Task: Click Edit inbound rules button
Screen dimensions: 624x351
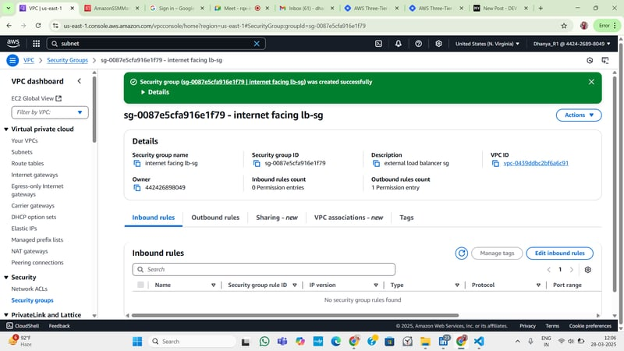Action: (559, 253)
